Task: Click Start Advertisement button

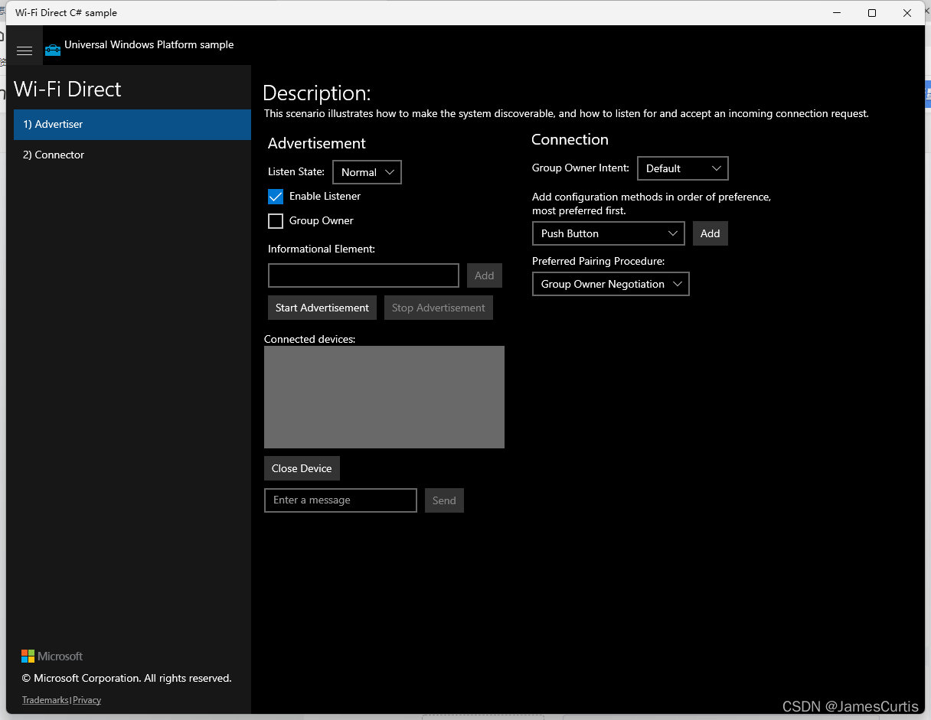Action: [x=322, y=308]
